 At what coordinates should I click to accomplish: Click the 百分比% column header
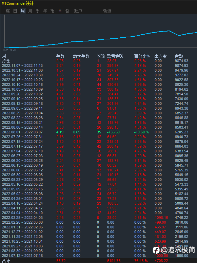142,56
